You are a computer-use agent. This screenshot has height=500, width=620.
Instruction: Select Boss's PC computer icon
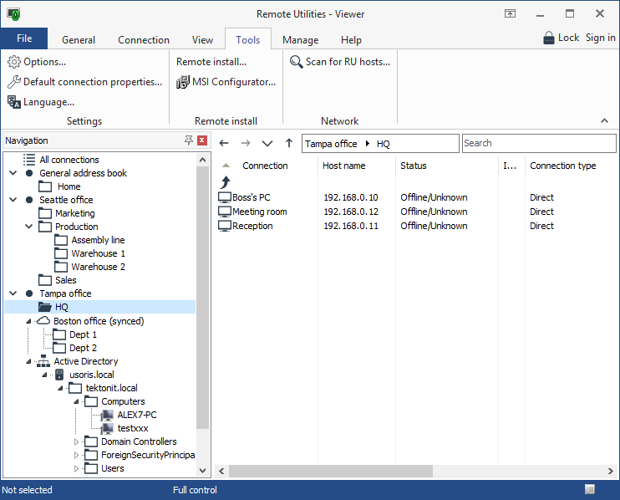[x=225, y=197]
